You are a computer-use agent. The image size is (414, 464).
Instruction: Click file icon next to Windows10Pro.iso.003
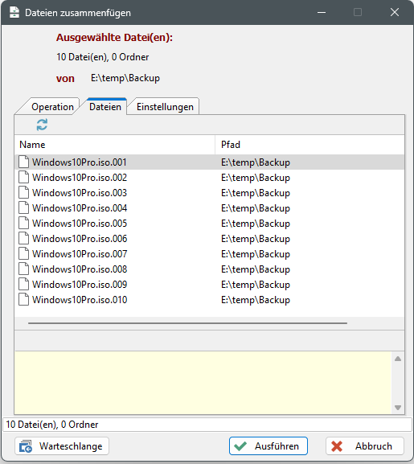(x=23, y=193)
